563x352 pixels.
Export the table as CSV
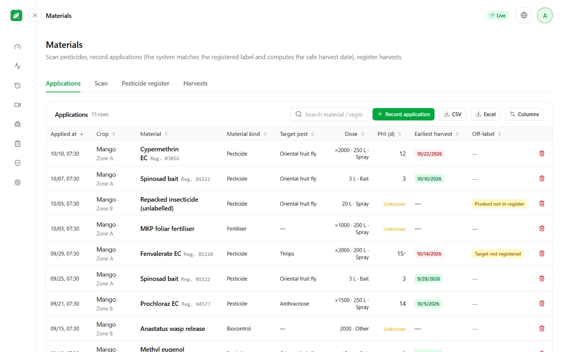click(453, 114)
